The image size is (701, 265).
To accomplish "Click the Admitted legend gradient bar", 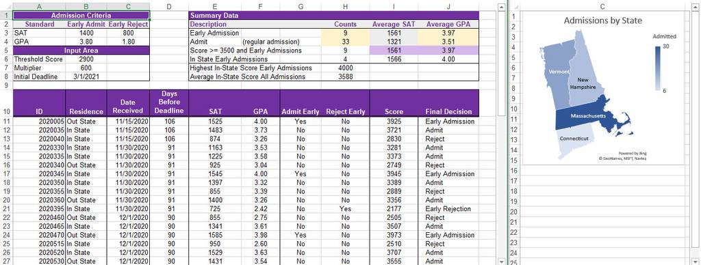I will (658, 69).
